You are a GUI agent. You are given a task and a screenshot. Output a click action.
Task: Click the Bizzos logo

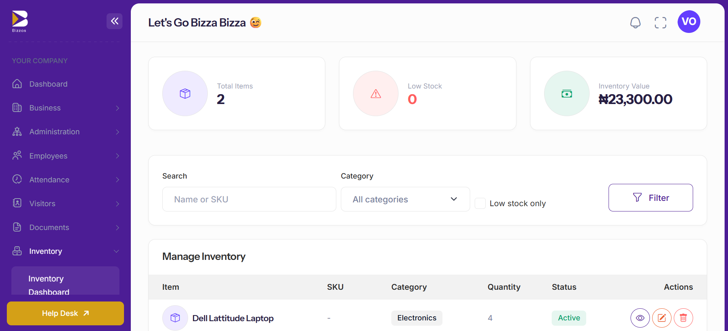coord(19,21)
